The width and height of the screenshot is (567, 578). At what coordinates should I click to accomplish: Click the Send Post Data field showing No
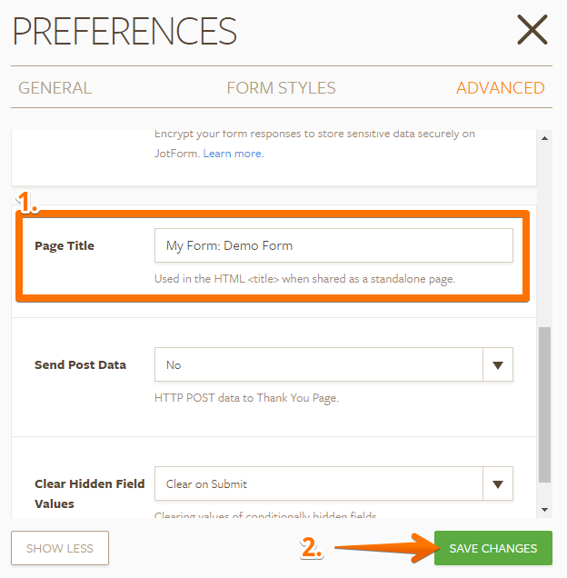tap(318, 364)
